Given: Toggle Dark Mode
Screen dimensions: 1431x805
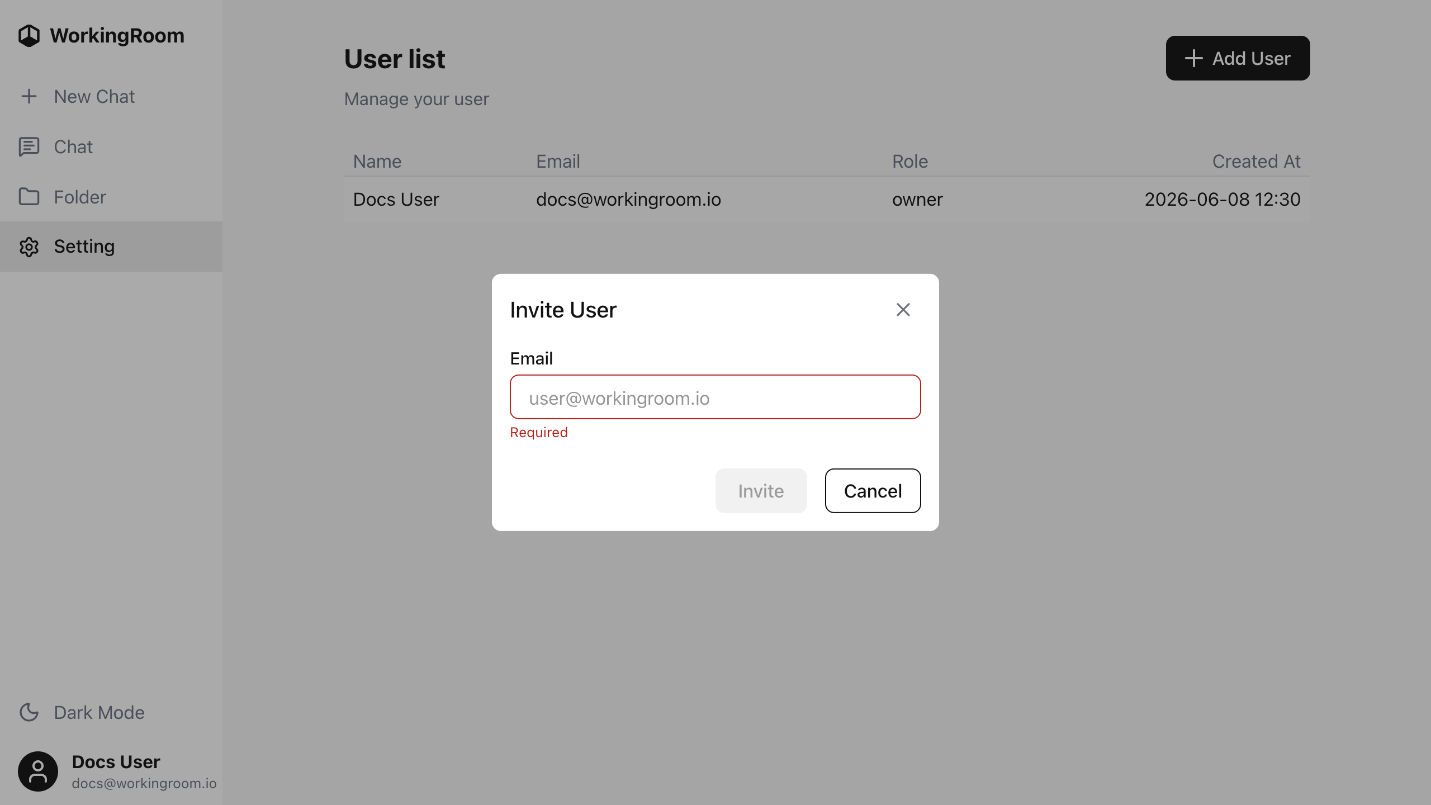Looking at the screenshot, I should tap(111, 713).
